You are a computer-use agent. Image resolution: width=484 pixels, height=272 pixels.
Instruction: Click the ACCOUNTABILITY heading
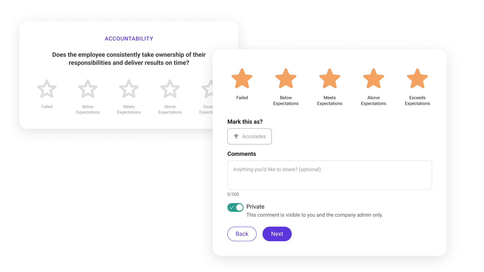[x=129, y=39]
